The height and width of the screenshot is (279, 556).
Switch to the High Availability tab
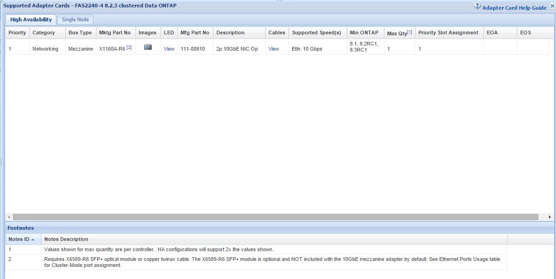click(x=31, y=19)
